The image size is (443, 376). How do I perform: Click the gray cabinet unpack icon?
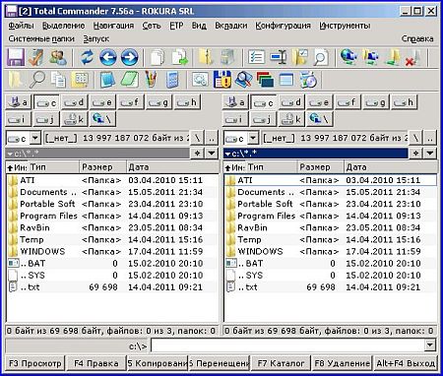point(227,58)
